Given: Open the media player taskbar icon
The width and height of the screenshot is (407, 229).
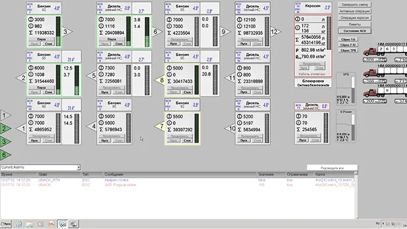Looking at the screenshot, I should click(40, 224).
